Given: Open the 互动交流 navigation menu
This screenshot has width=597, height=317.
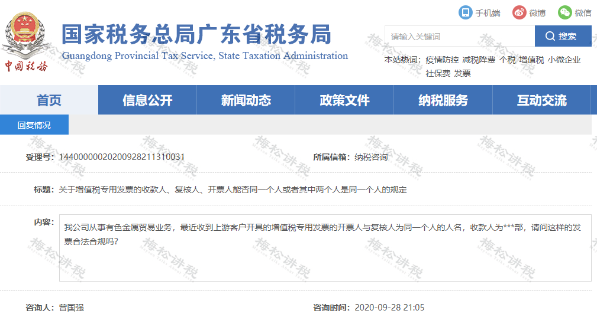Looking at the screenshot, I should coord(541,100).
